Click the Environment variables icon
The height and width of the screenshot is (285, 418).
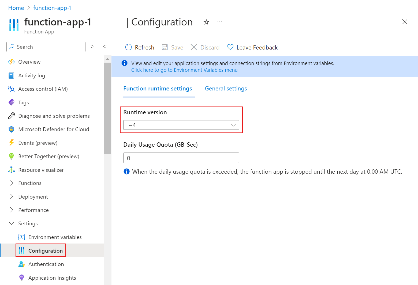21,237
